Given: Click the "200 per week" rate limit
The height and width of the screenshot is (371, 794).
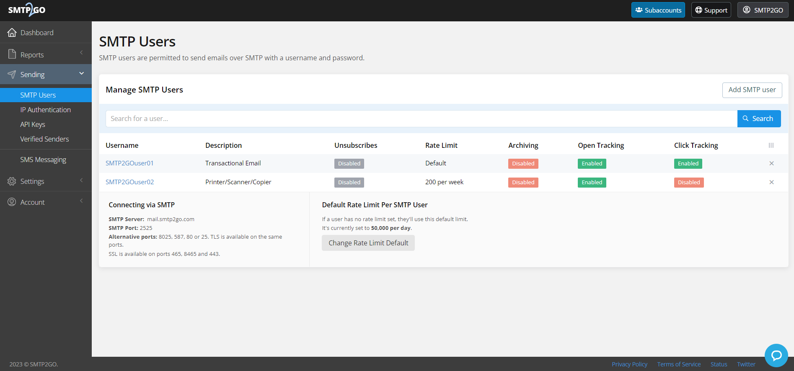Looking at the screenshot, I should coord(444,182).
